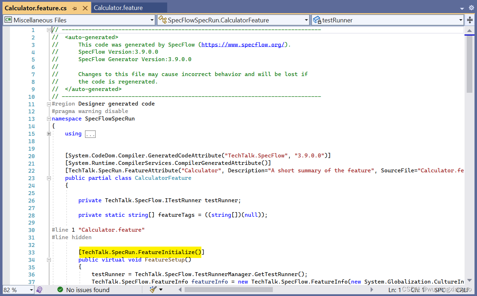Expand the collapsed using directives at line 15
The width and height of the screenshot is (477, 296).
49,134
